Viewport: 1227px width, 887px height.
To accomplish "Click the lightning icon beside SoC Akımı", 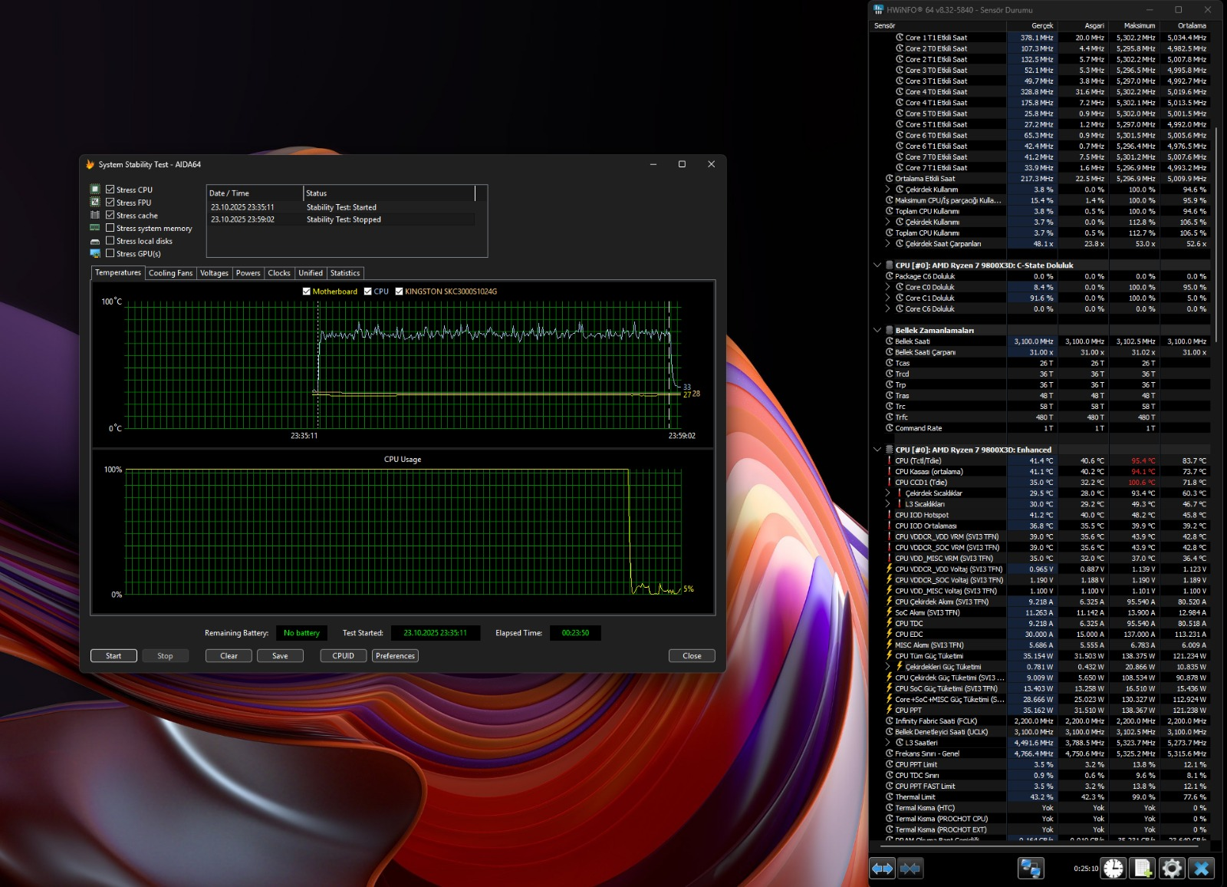I will pyautogui.click(x=890, y=613).
